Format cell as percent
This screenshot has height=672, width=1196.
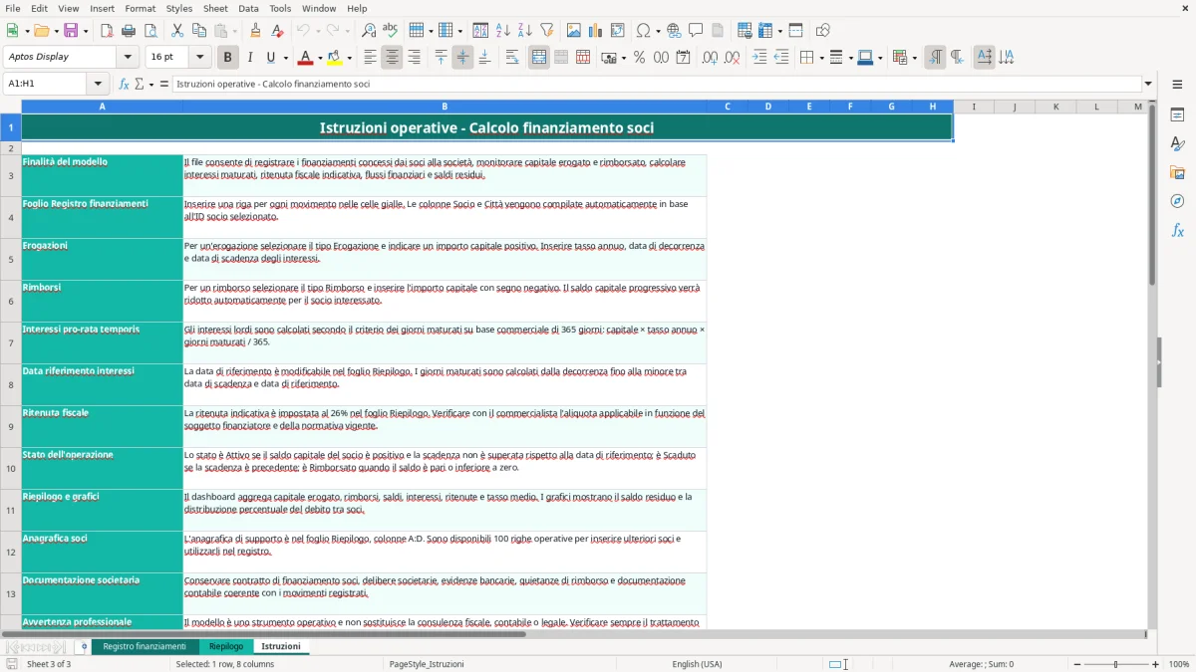point(639,58)
